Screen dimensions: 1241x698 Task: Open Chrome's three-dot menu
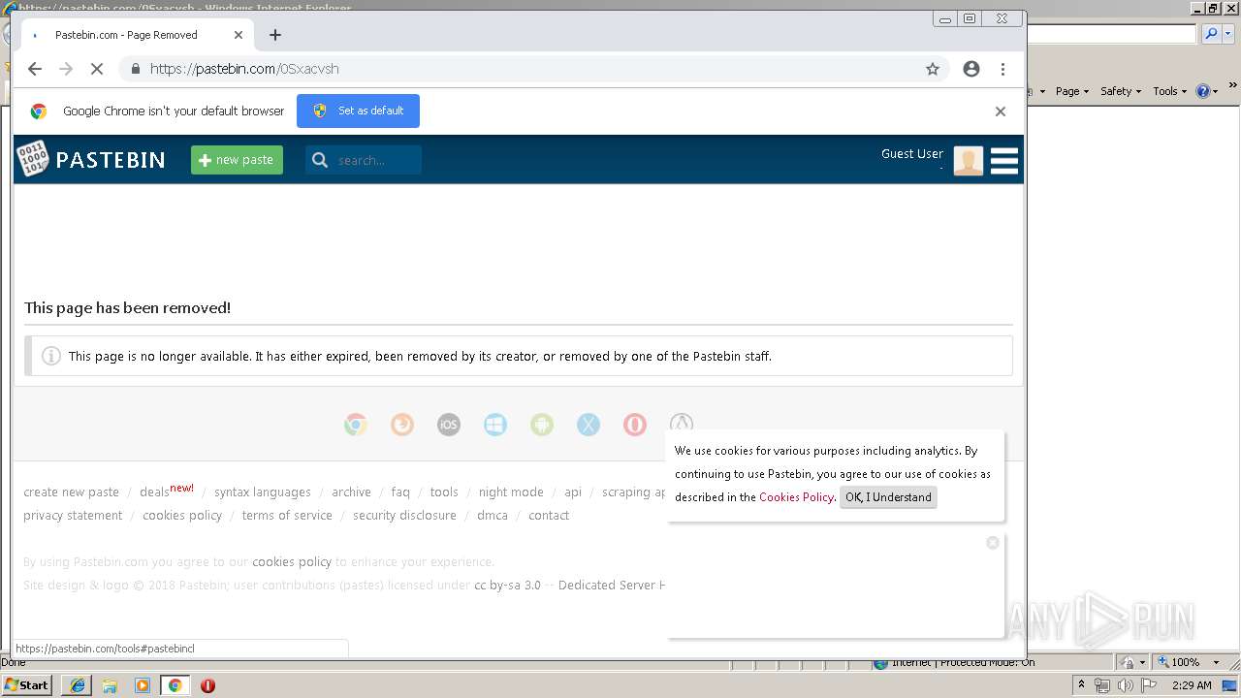coord(1002,69)
